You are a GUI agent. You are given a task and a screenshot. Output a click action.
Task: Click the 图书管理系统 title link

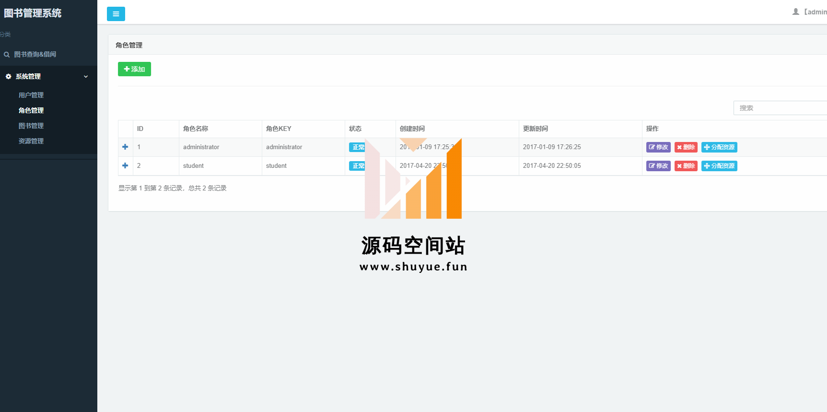coord(33,13)
